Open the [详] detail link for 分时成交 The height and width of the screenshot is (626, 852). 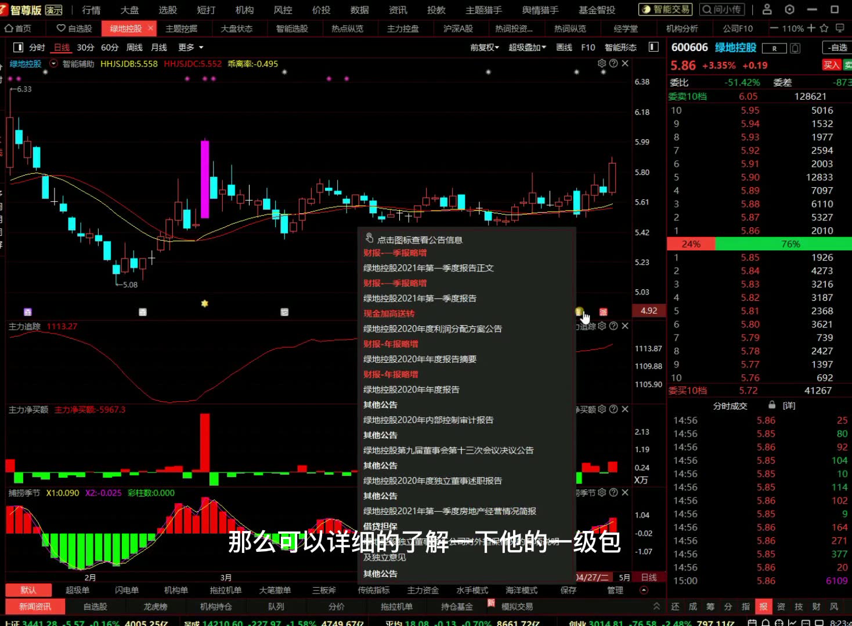click(789, 406)
